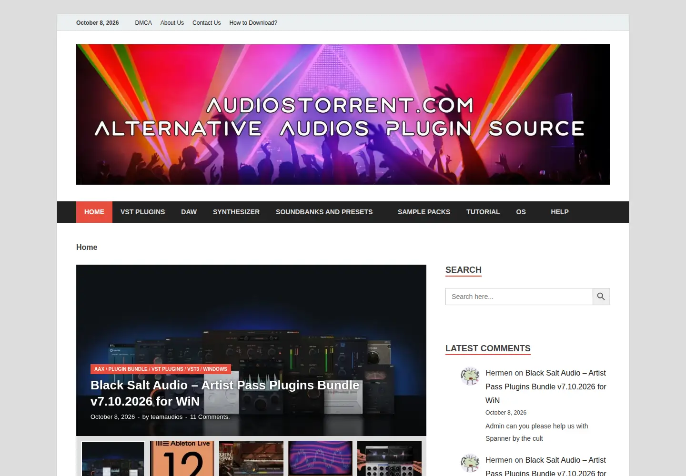Open Black Salt Audio Artist Pass featured title
Screen dimensions: 686x476
point(225,393)
